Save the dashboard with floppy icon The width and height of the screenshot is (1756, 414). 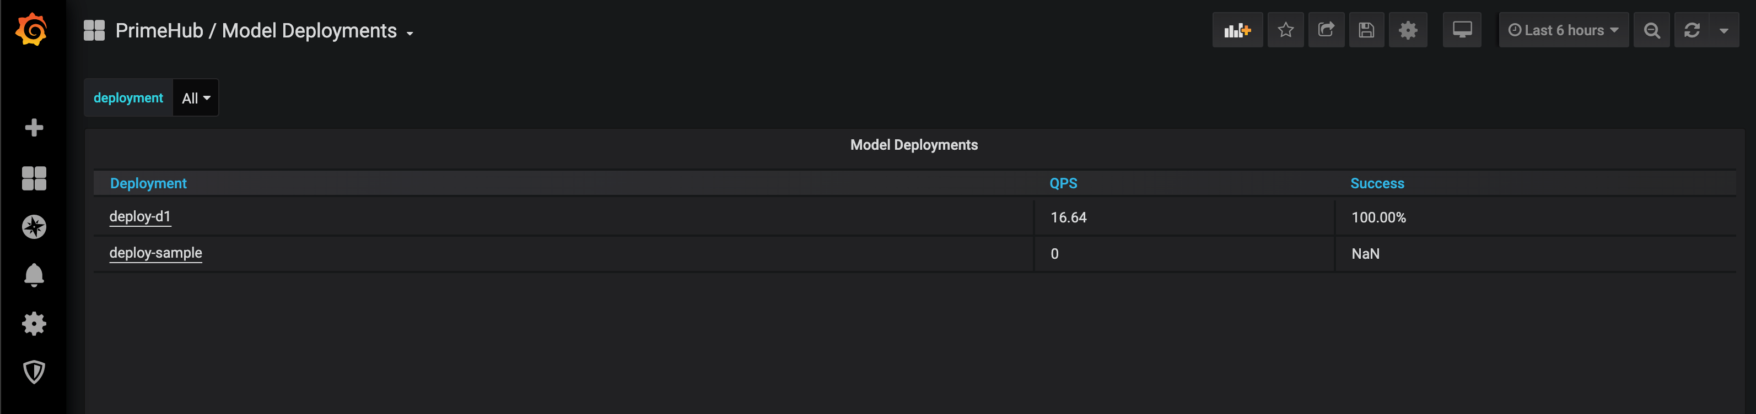(1366, 30)
